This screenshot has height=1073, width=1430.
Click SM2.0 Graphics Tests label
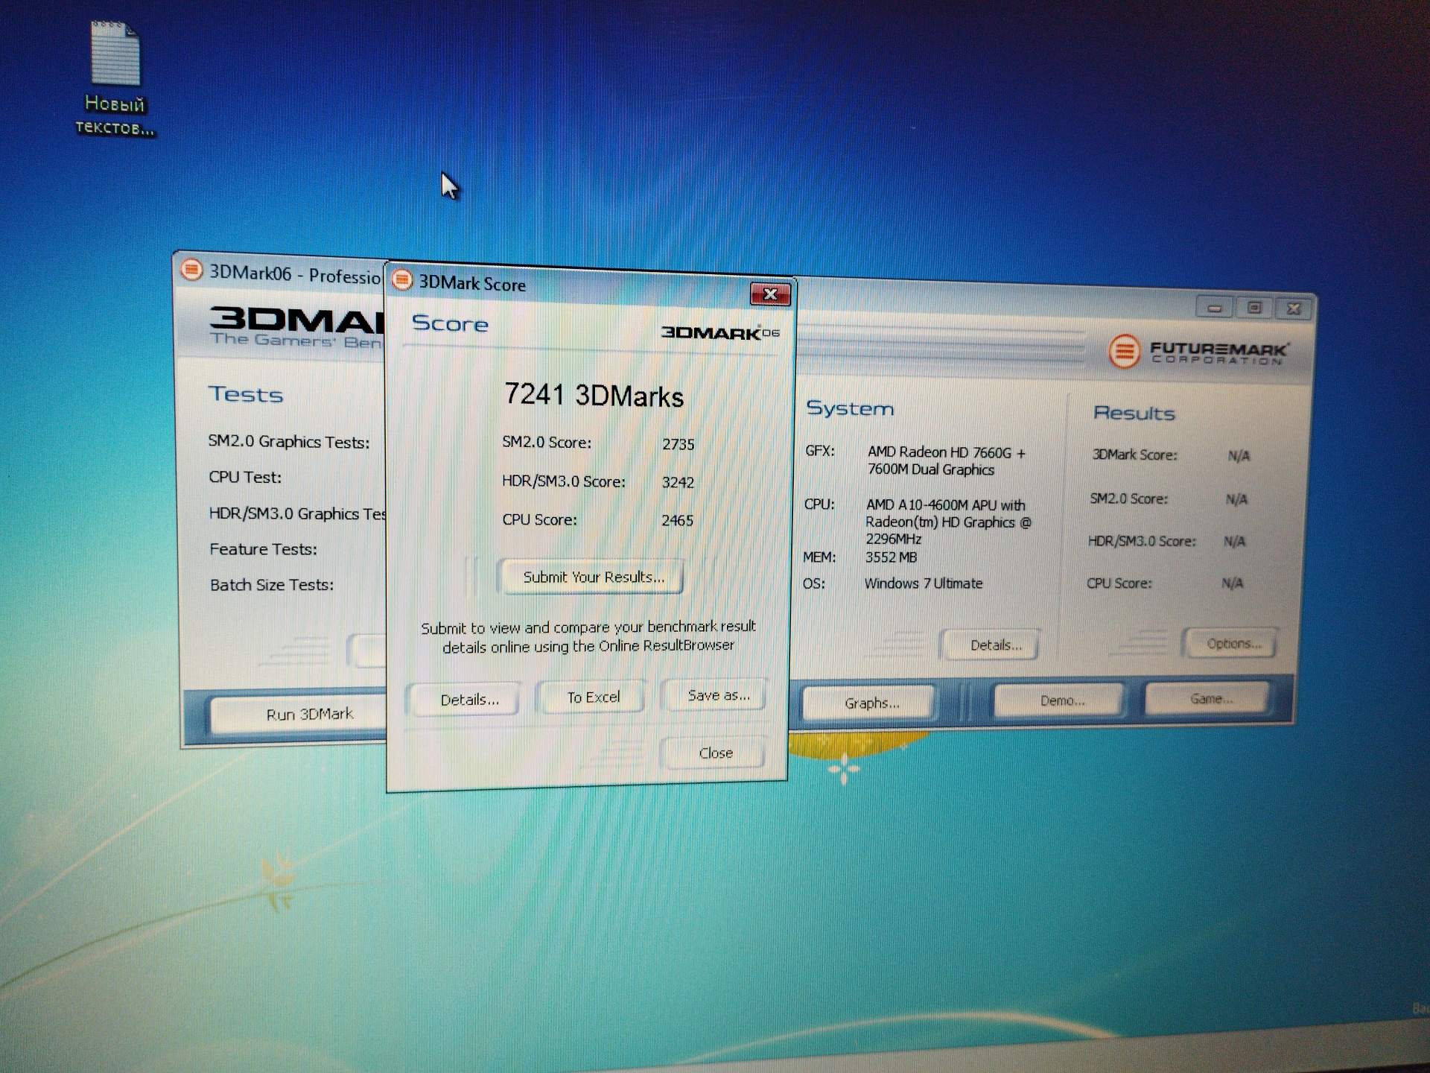tap(289, 441)
